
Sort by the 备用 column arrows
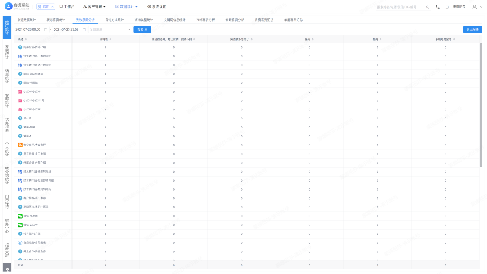(313, 39)
